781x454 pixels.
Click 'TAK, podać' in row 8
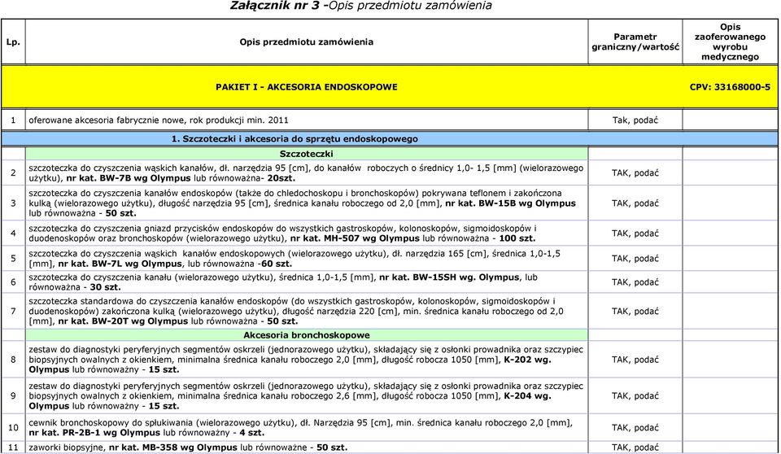pyautogui.click(x=635, y=360)
